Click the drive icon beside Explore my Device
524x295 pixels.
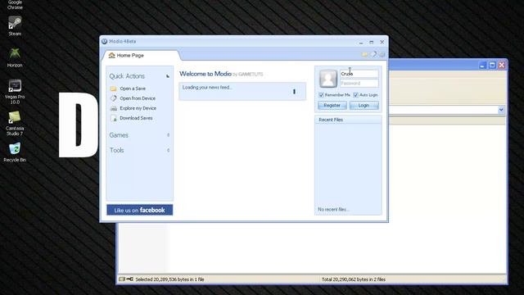pyautogui.click(x=114, y=108)
